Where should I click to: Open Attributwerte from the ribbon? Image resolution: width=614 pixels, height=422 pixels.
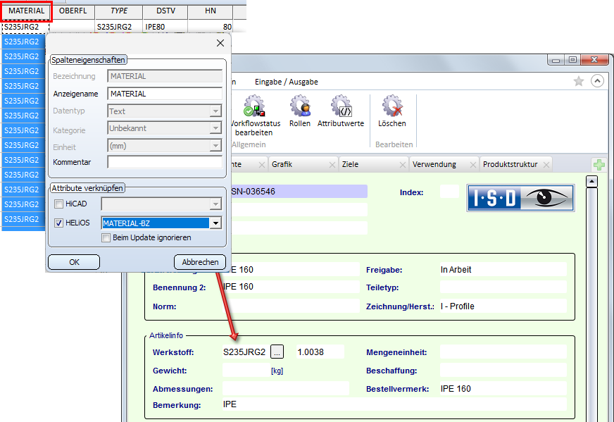pyautogui.click(x=341, y=106)
